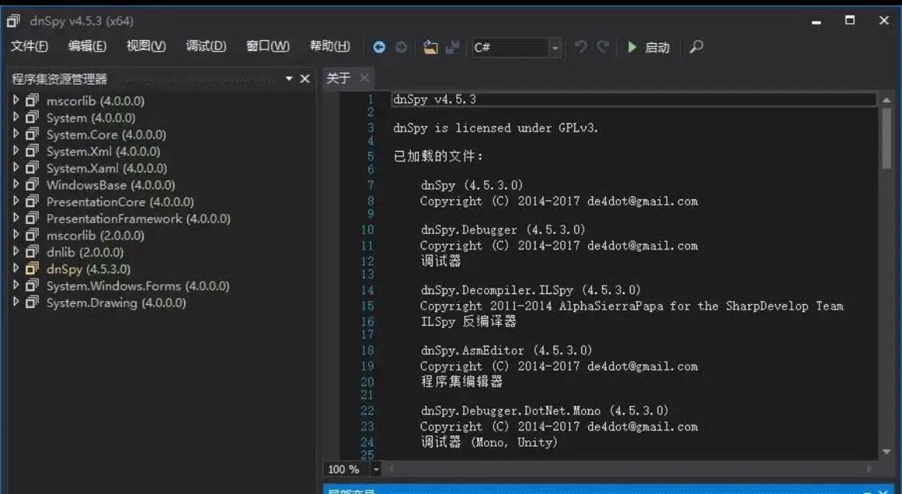Click the dnSpy.Debugger (4.5.3.0) line
This screenshot has width=902, height=494.
(502, 230)
